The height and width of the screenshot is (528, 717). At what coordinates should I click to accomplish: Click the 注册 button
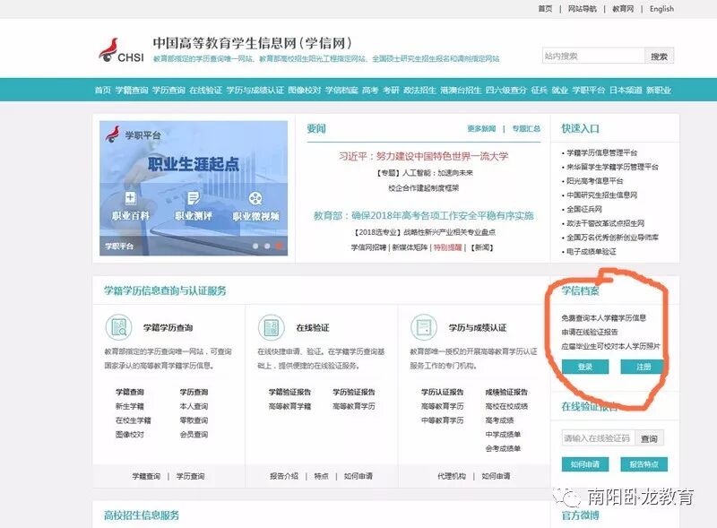[643, 367]
